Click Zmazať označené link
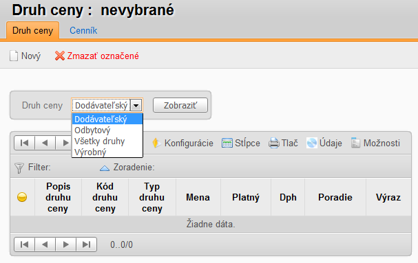The height and width of the screenshot is (263, 418). pyautogui.click(x=103, y=56)
